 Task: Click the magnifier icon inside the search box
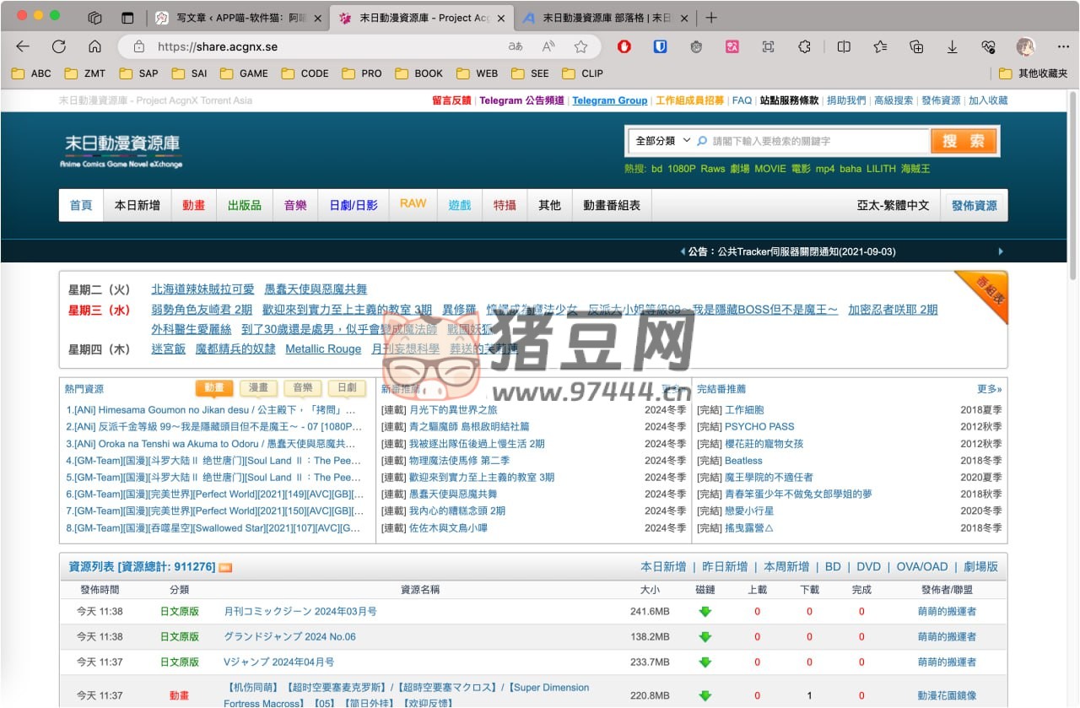[701, 140]
